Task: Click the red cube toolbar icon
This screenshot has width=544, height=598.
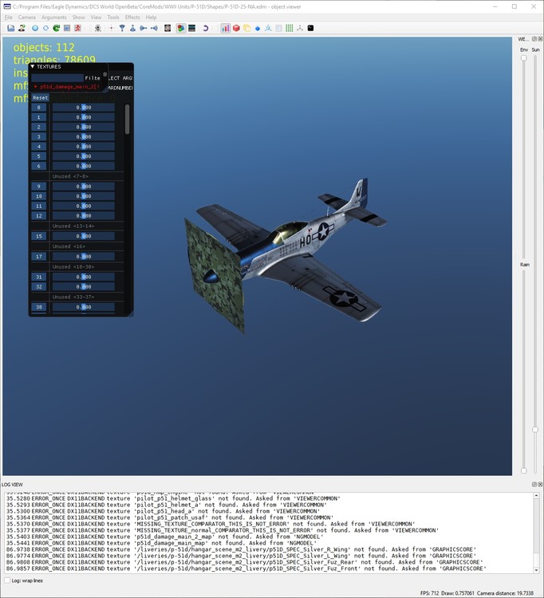Action: pyautogui.click(x=236, y=28)
